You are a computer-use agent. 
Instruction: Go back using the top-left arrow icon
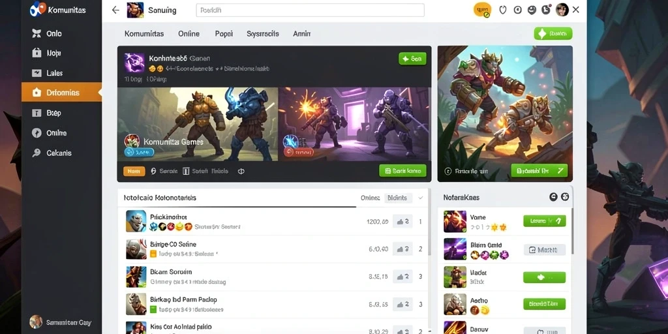[115, 10]
